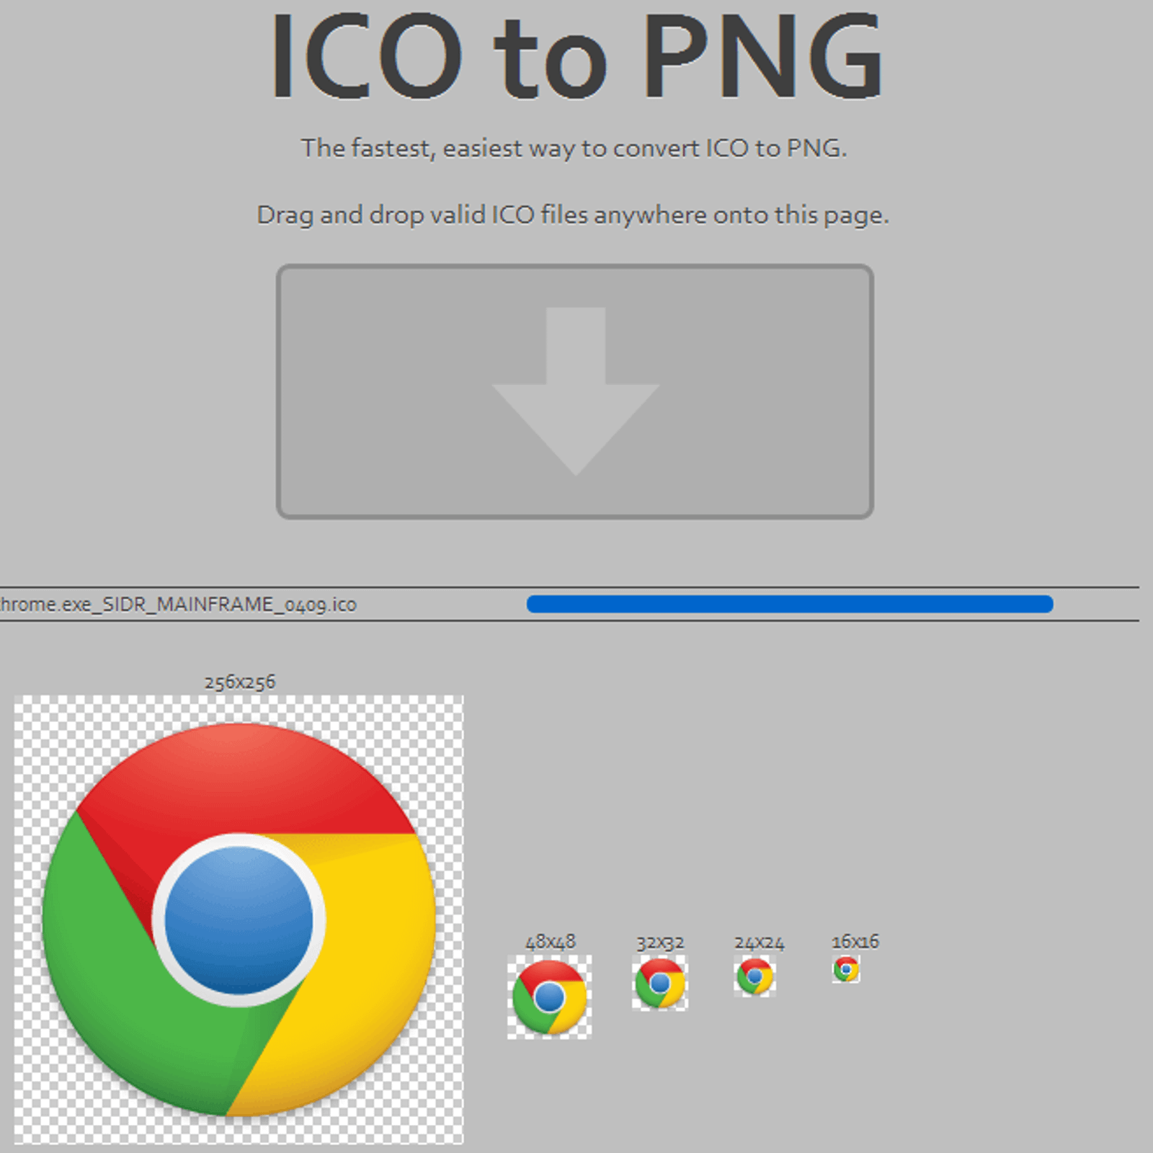Screen dimensions: 1153x1153
Task: Click the 'Drag and drop valid ICO files' text
Action: click(573, 215)
